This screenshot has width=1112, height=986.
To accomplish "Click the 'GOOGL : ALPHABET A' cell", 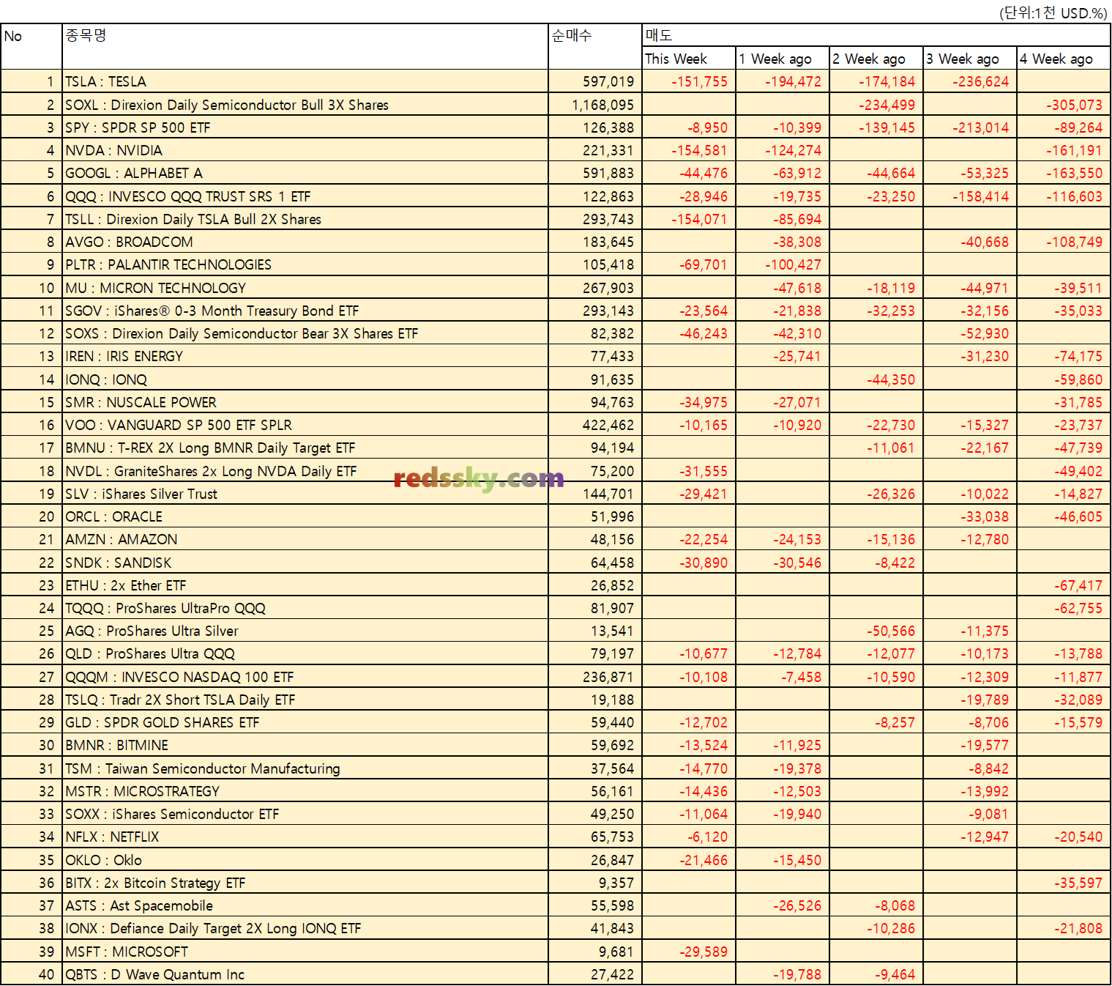I will (x=305, y=173).
